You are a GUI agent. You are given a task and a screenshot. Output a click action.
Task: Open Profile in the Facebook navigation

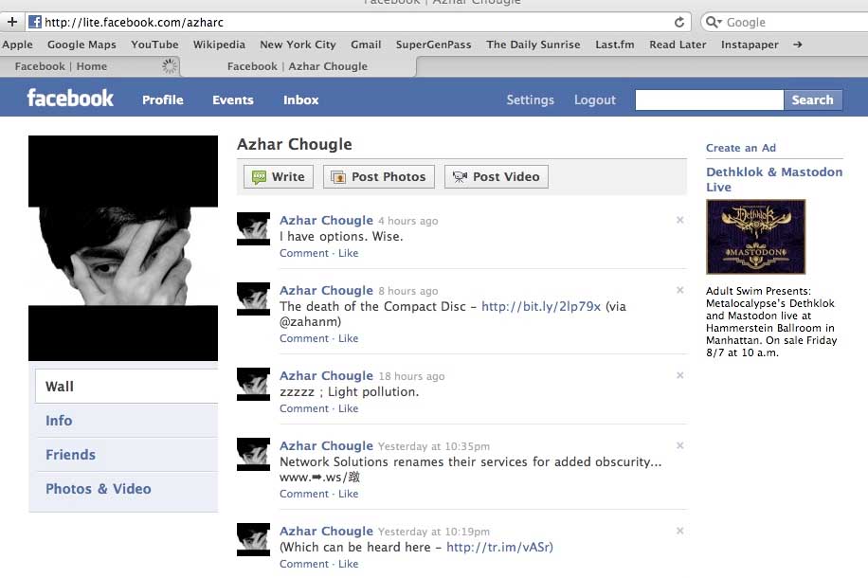point(163,100)
